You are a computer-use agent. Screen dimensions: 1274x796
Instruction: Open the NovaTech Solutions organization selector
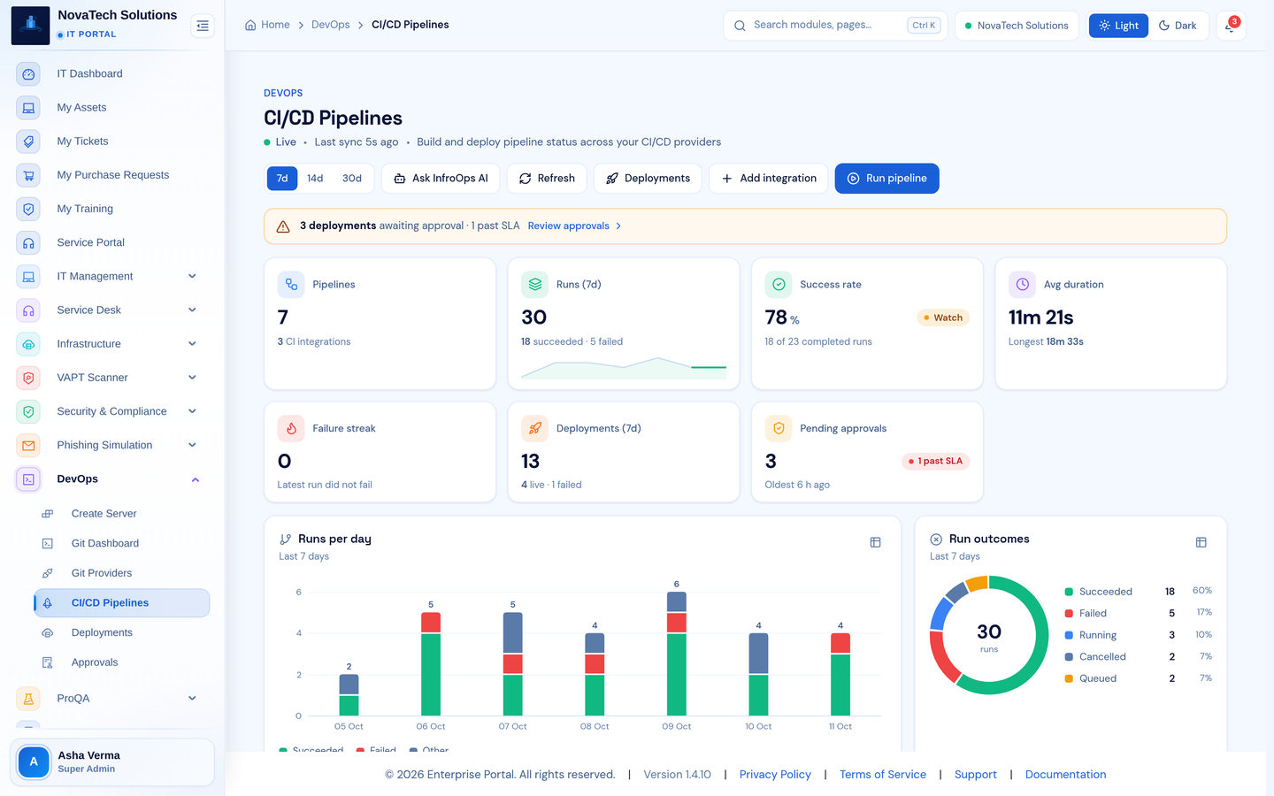tap(1017, 26)
